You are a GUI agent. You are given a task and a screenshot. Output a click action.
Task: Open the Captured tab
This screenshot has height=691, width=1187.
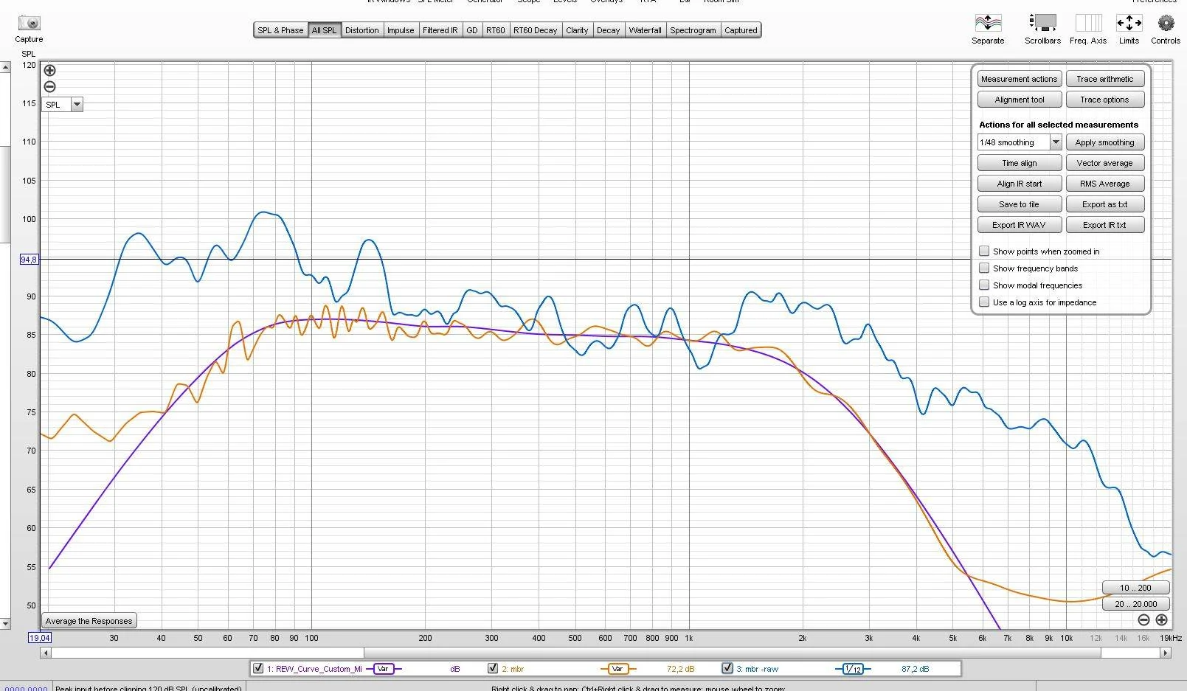741,30
